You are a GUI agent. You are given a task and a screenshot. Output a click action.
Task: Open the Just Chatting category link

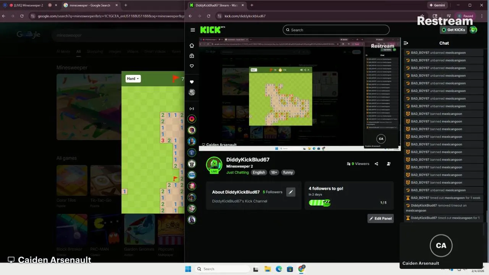238,173
